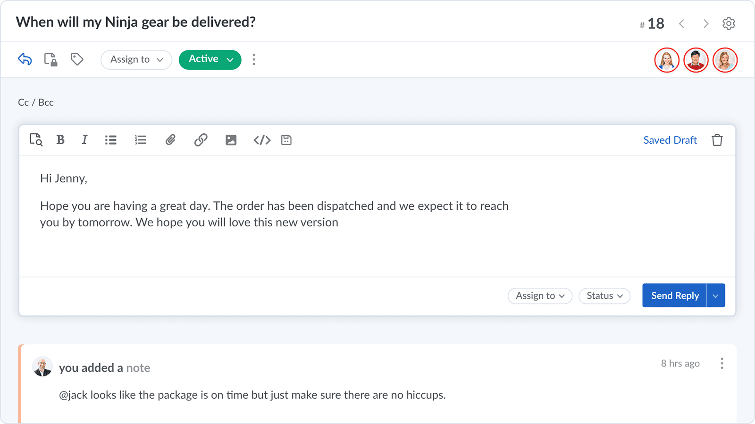Image resolution: width=755 pixels, height=424 pixels.
Task: Insert an image into the reply
Action: pyautogui.click(x=231, y=139)
